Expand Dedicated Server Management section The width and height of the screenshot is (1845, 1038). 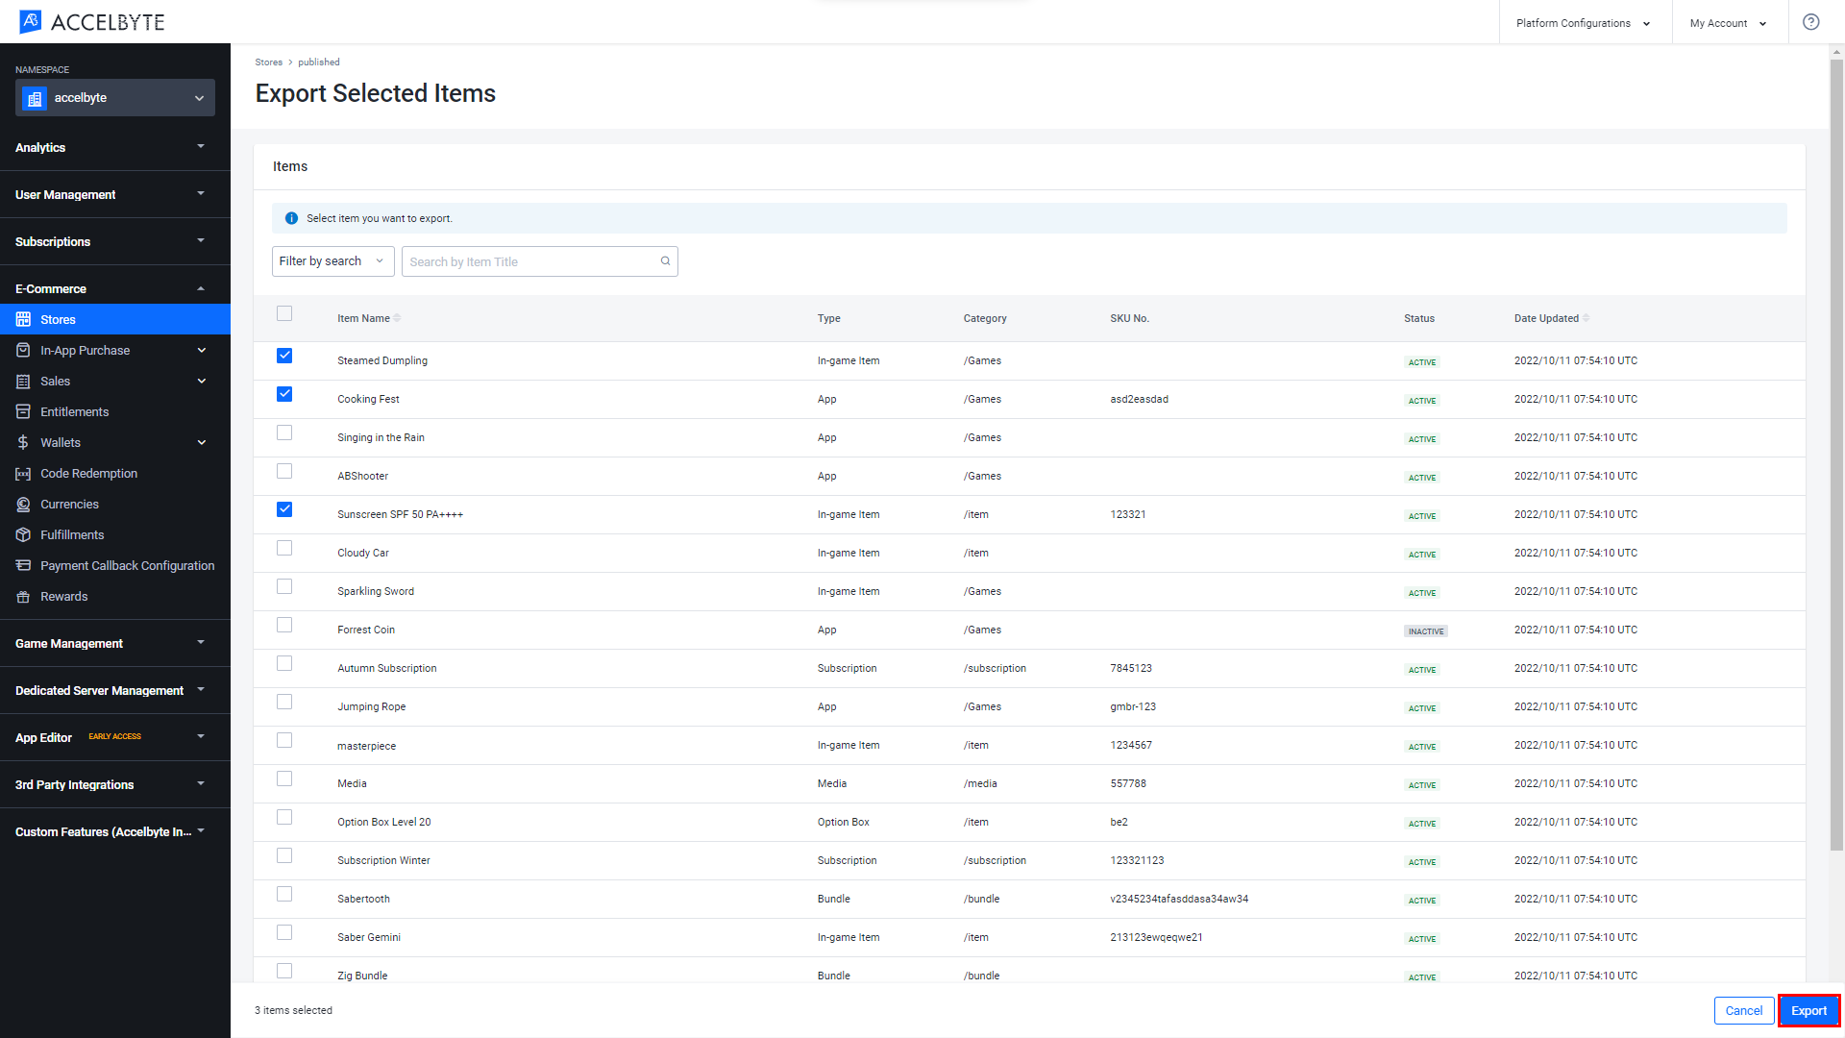point(115,690)
